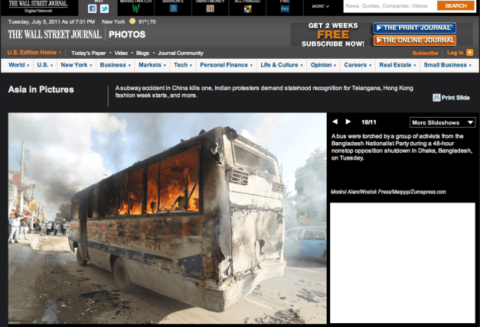
Task: Click The Print Journal button
Action: 414,28
